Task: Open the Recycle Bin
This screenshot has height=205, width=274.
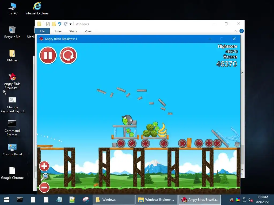Action: pos(12,32)
